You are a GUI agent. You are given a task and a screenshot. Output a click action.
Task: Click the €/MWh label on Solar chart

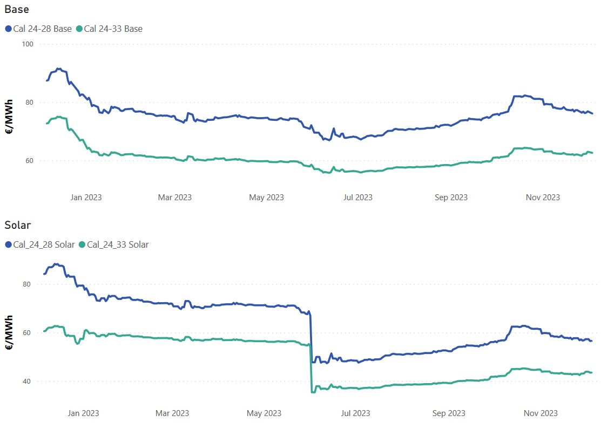point(9,332)
